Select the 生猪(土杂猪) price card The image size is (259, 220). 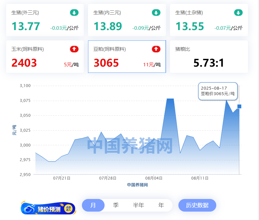pyautogui.click(x=209, y=20)
